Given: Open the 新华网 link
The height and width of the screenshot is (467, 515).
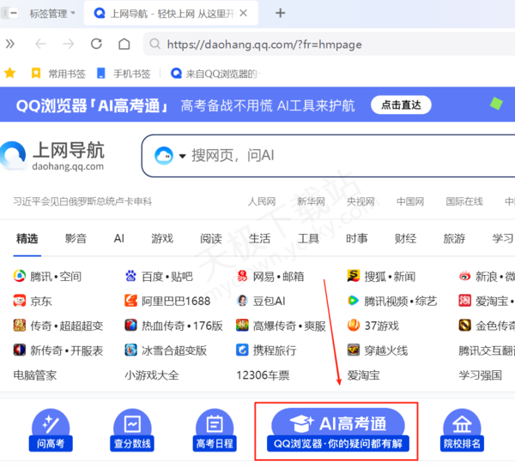Looking at the screenshot, I should pos(311,201).
